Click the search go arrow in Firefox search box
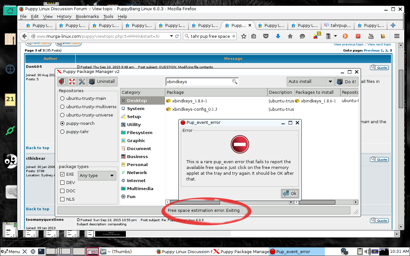 tap(234, 36)
